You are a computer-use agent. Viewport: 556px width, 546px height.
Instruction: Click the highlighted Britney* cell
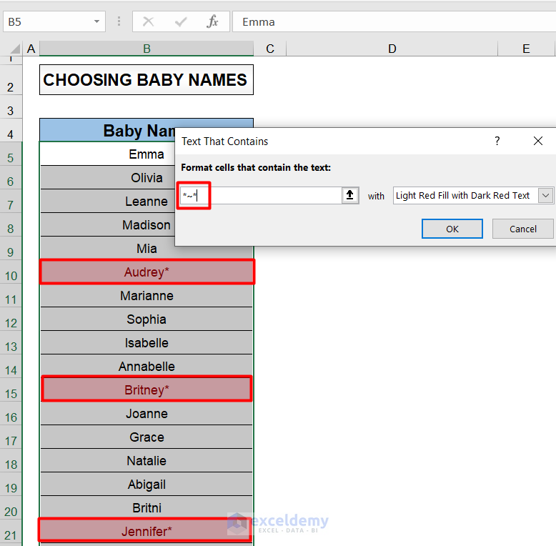[147, 390]
